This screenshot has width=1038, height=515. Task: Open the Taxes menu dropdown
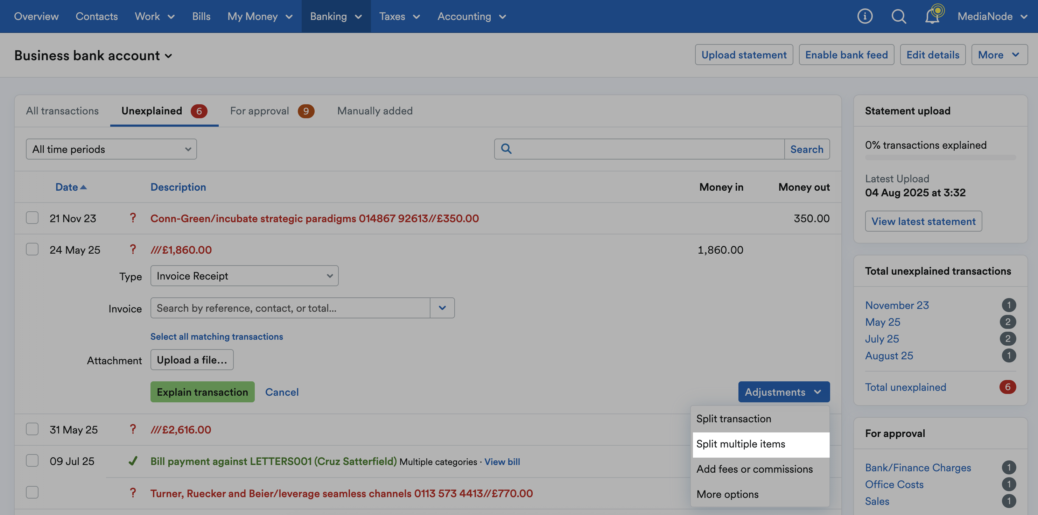point(399,16)
